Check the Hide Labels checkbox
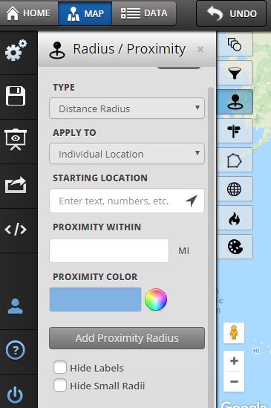 60,367
